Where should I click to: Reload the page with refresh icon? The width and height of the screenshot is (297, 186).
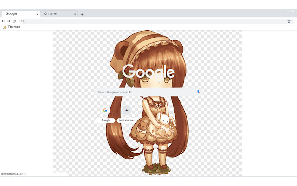click(x=14, y=21)
